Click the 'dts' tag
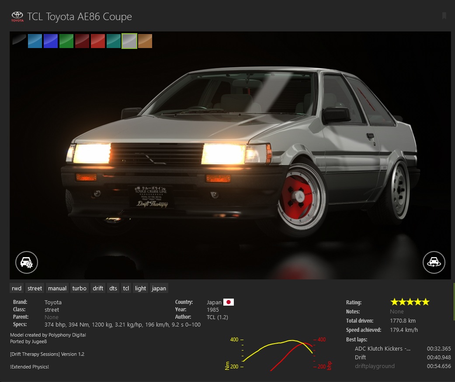 (x=113, y=288)
